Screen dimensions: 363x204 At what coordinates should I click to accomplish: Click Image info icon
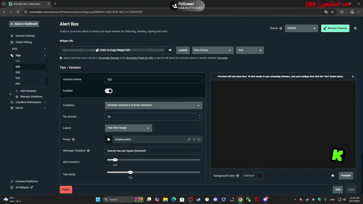(73, 139)
